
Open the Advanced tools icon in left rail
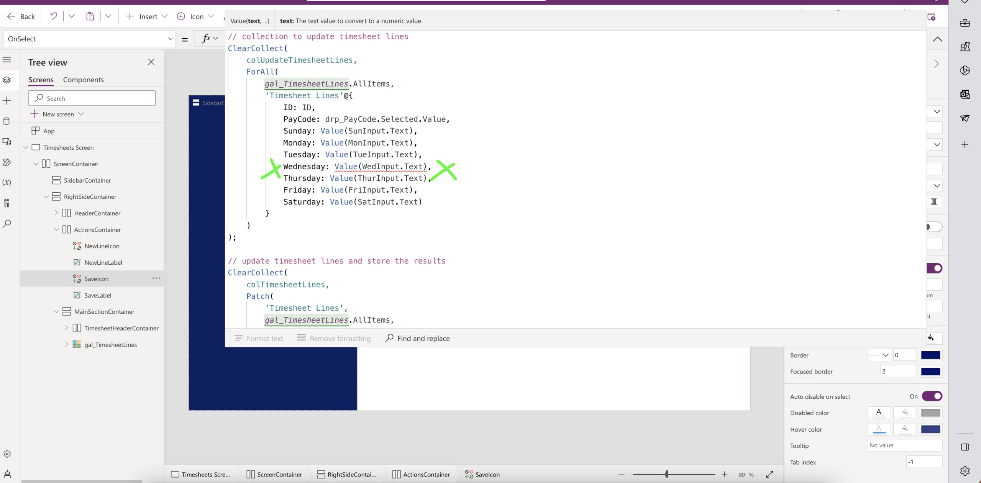click(7, 203)
